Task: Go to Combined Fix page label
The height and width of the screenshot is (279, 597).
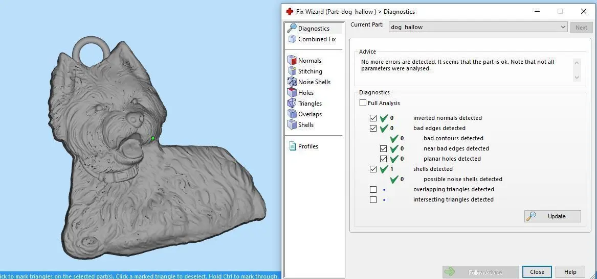Action: (x=317, y=39)
